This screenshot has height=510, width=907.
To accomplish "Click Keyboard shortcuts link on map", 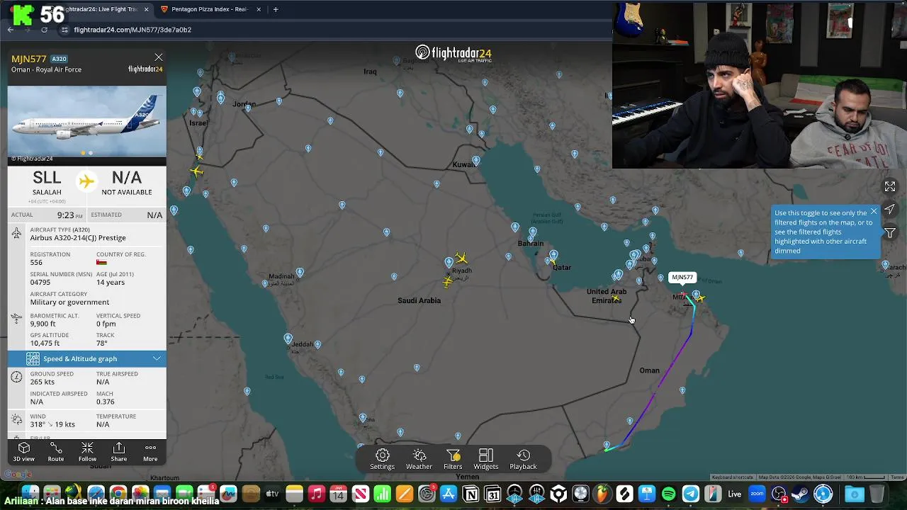I will [732, 477].
